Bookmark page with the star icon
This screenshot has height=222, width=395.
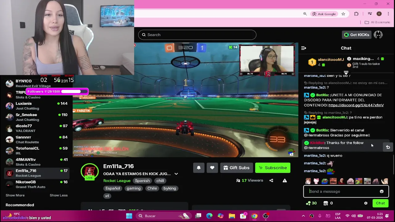[x=343, y=14]
